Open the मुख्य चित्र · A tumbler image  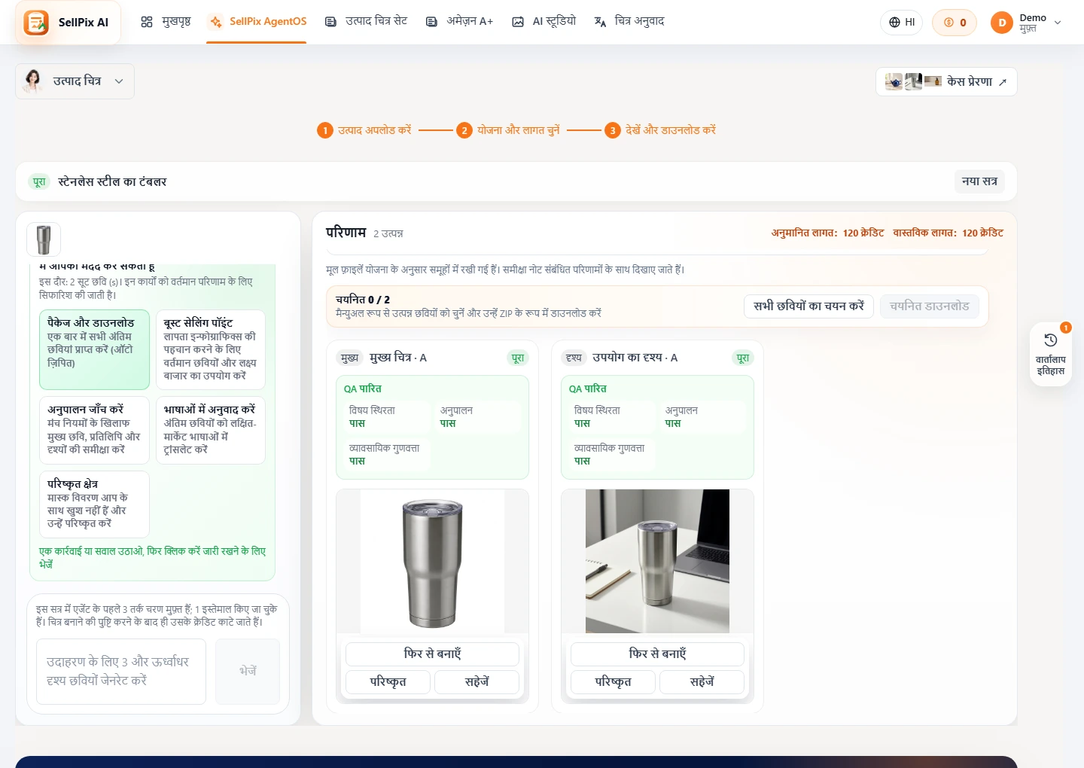[x=432, y=561]
